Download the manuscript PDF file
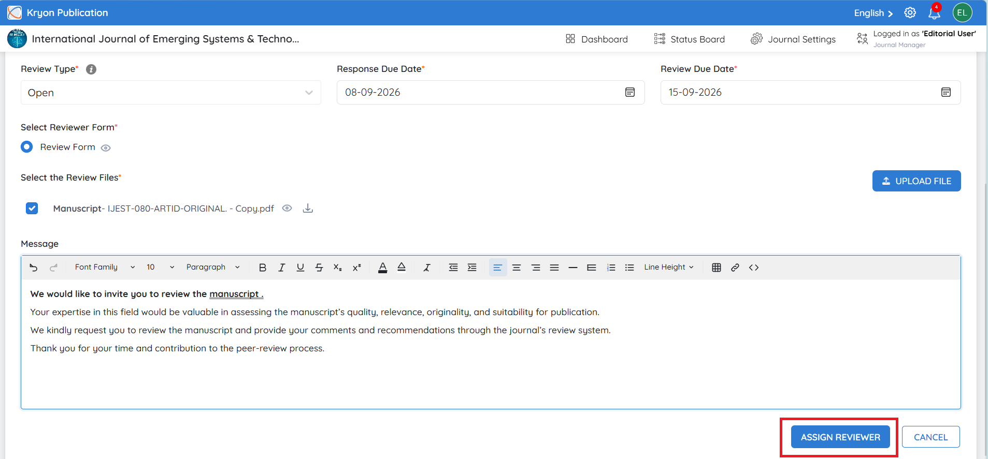This screenshot has height=459, width=988. click(308, 208)
